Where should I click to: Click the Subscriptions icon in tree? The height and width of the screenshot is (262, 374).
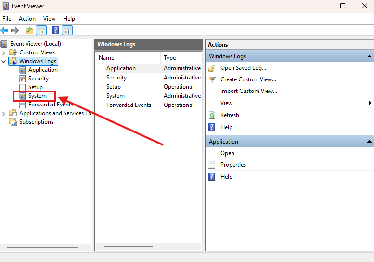pos(13,122)
